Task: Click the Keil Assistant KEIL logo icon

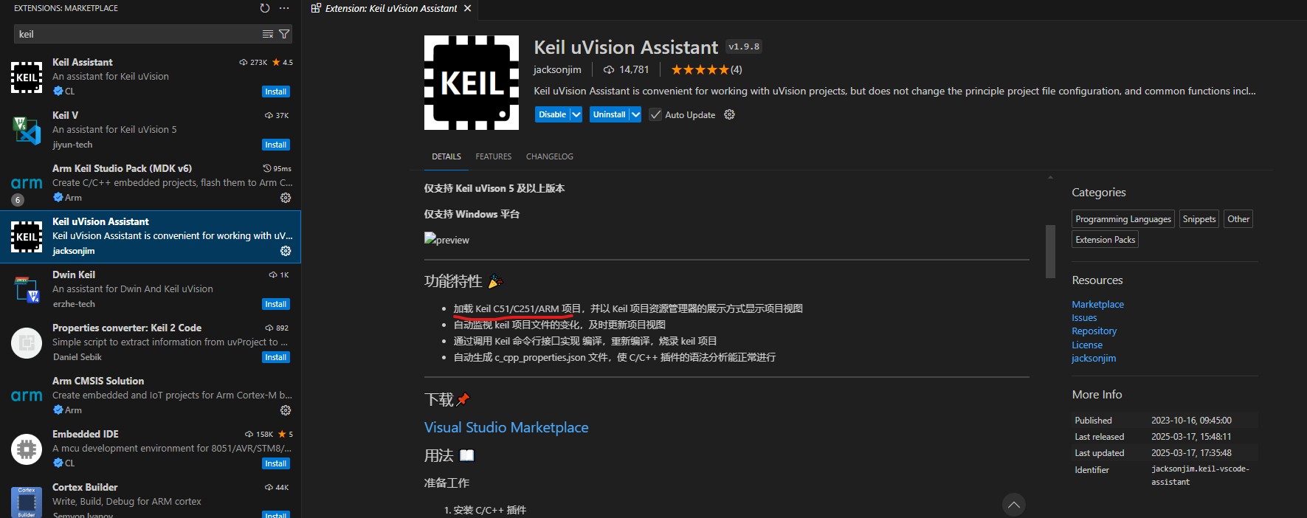Action: pyautogui.click(x=27, y=77)
